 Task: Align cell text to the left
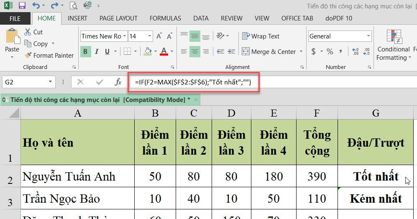pos(184,51)
